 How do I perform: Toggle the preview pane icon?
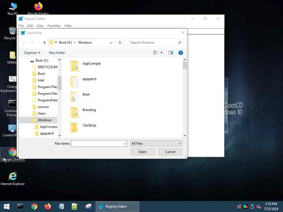point(171,53)
